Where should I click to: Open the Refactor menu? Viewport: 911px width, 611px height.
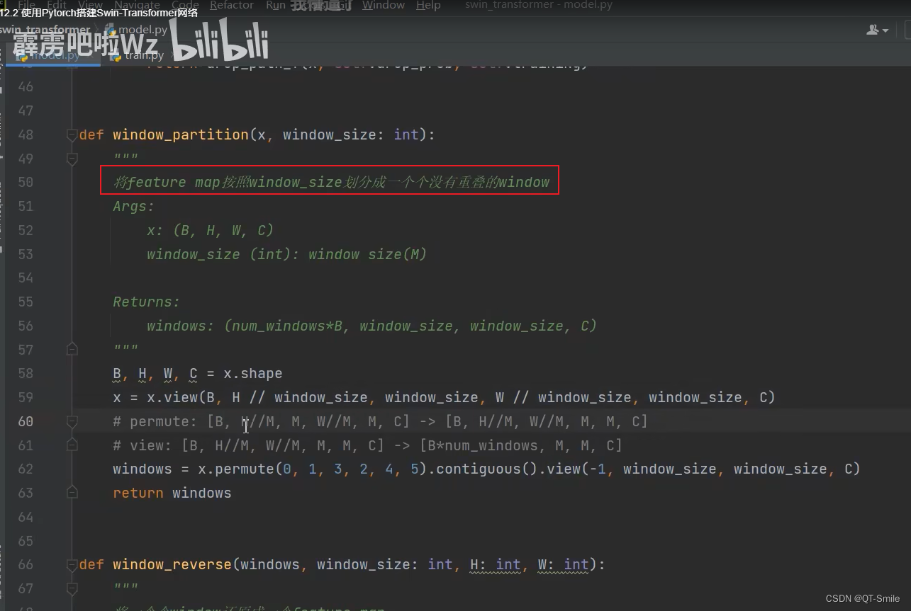point(231,5)
